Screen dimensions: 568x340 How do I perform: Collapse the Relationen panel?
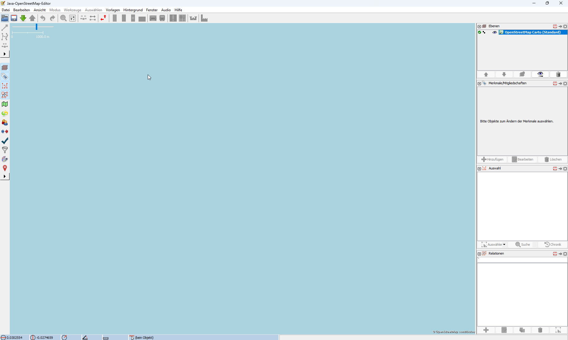(x=479, y=254)
